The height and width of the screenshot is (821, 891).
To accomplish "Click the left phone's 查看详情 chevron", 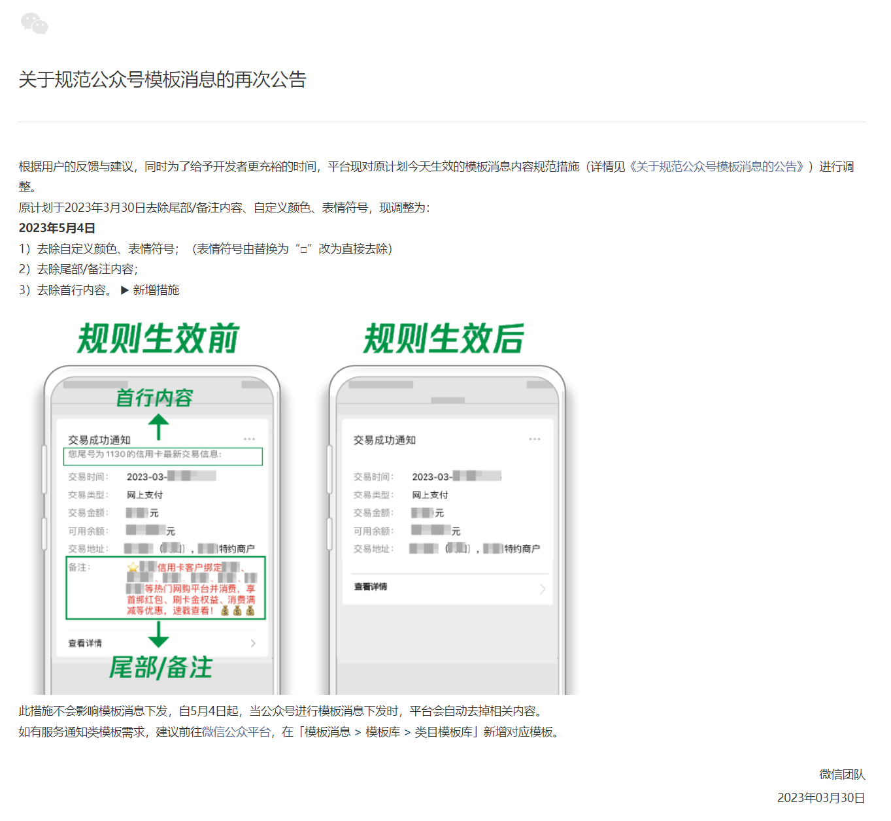I will tap(254, 643).
